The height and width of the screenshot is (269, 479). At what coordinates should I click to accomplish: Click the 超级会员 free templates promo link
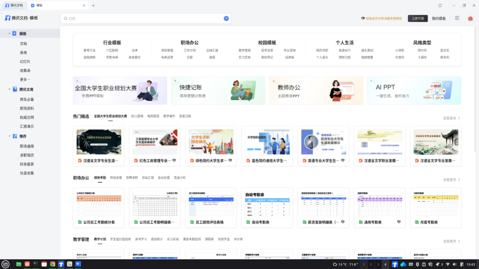pyautogui.click(x=381, y=18)
